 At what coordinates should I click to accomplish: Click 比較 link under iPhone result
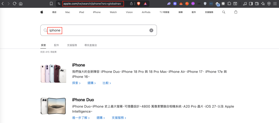[x=107, y=83]
